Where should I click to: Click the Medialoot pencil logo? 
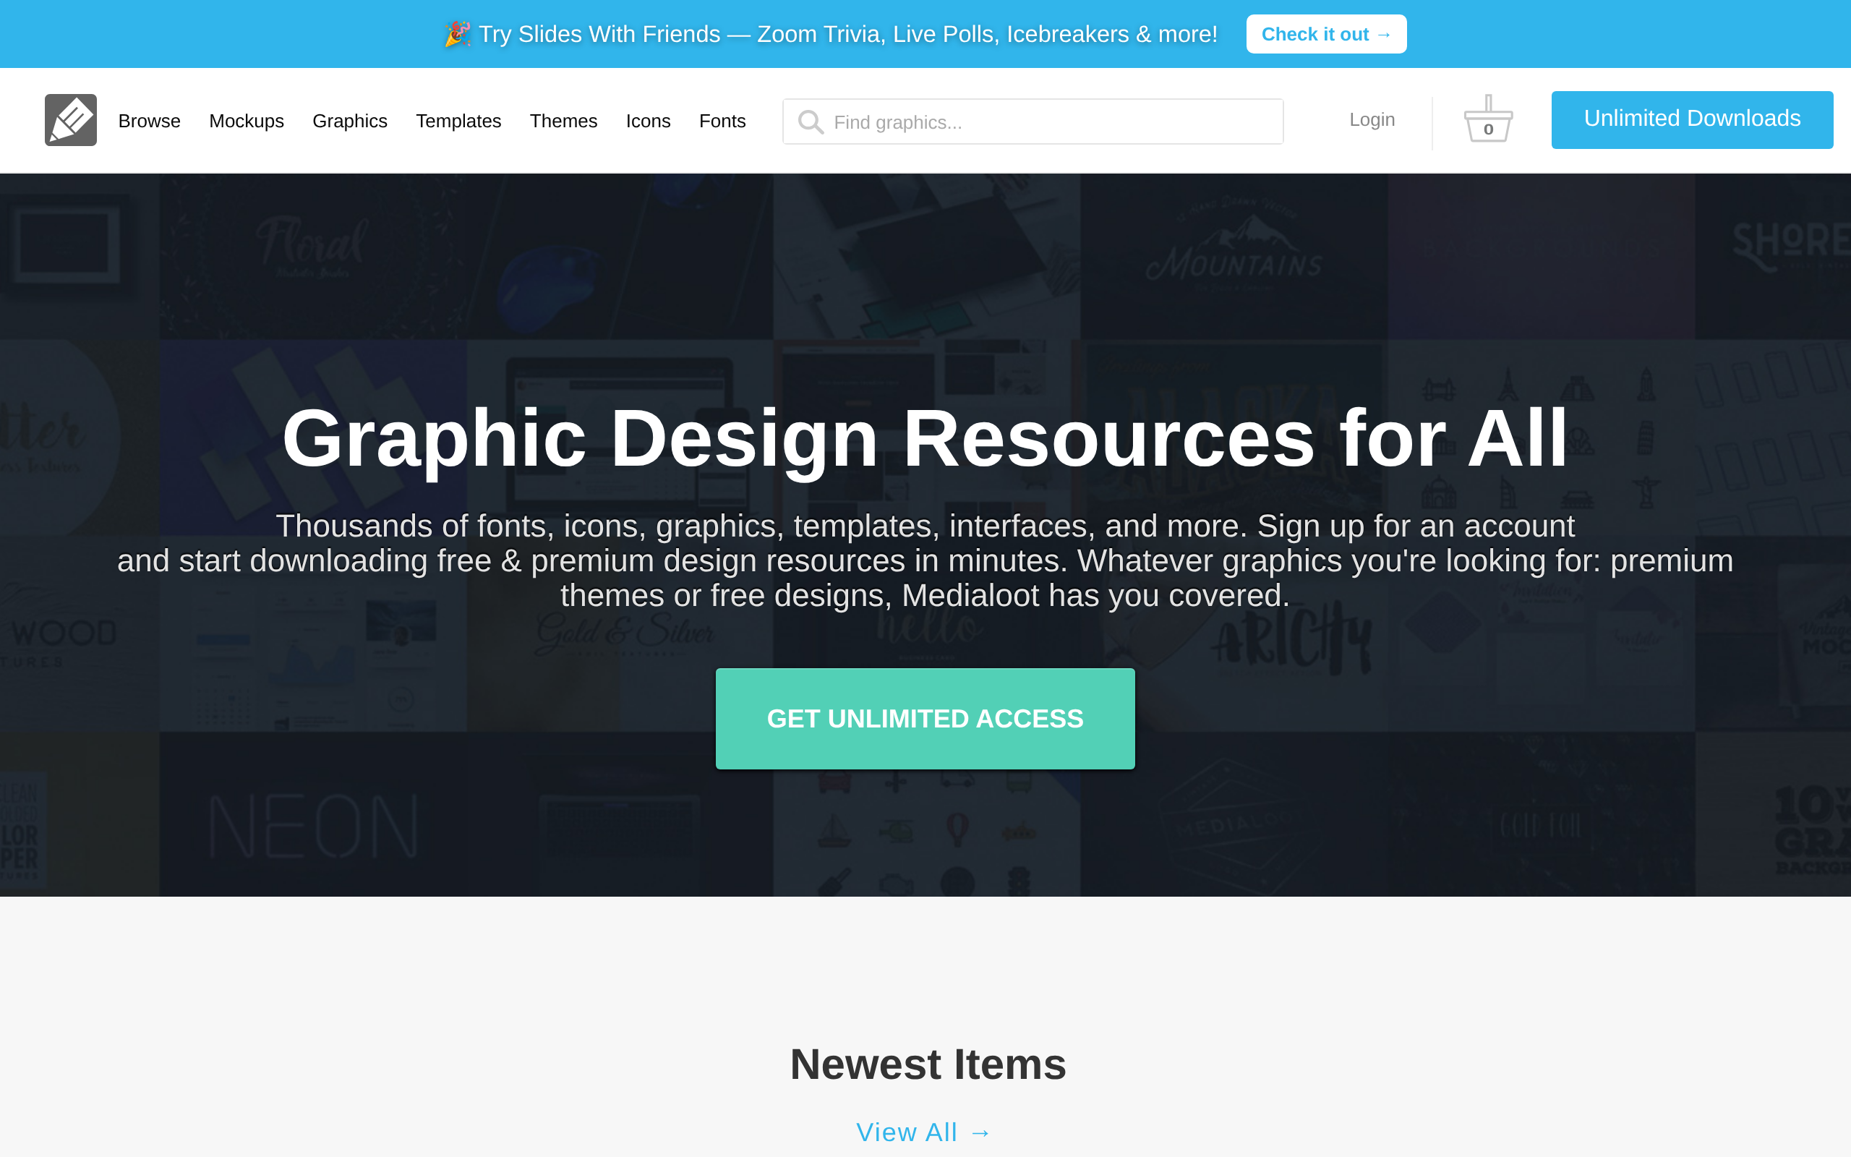click(70, 120)
